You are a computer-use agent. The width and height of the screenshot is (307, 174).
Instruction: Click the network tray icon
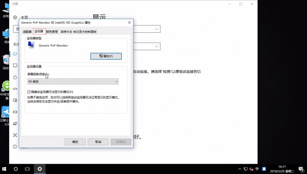tap(246, 169)
